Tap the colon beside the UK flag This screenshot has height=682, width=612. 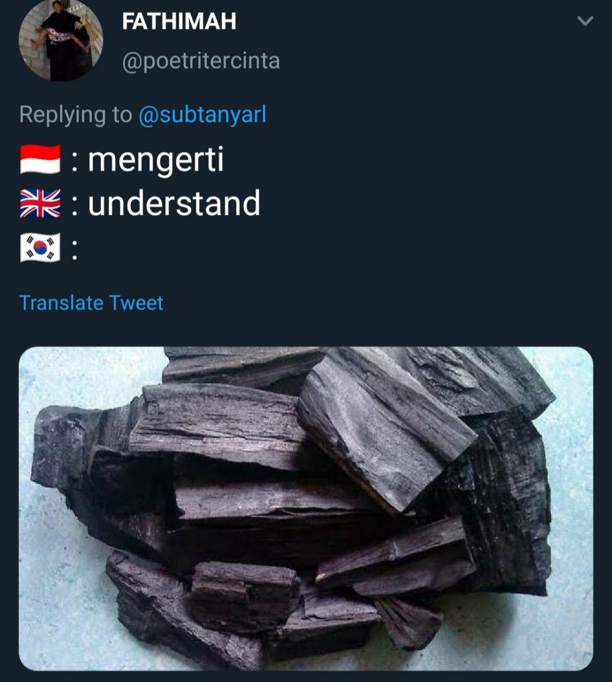(x=74, y=204)
